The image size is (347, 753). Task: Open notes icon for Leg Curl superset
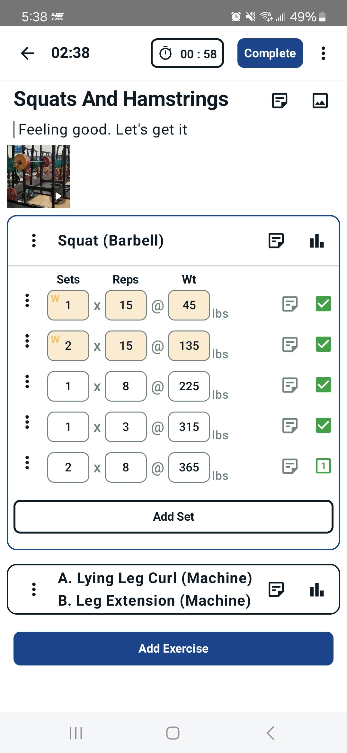pyautogui.click(x=276, y=590)
